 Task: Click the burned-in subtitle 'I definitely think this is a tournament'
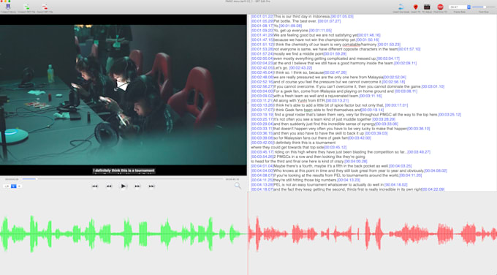[124, 170]
